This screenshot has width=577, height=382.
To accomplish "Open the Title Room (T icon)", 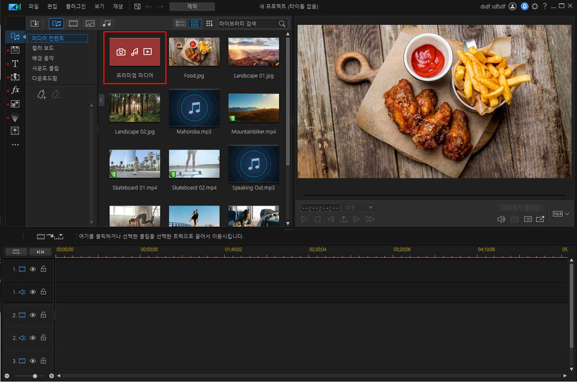I will coord(15,64).
